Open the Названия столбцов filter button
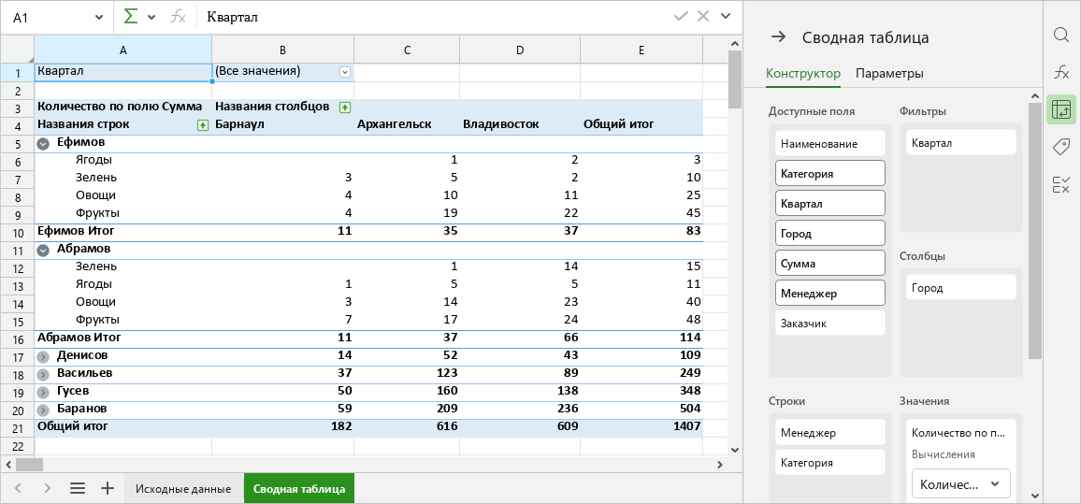This screenshot has width=1081, height=504. pyautogui.click(x=345, y=107)
